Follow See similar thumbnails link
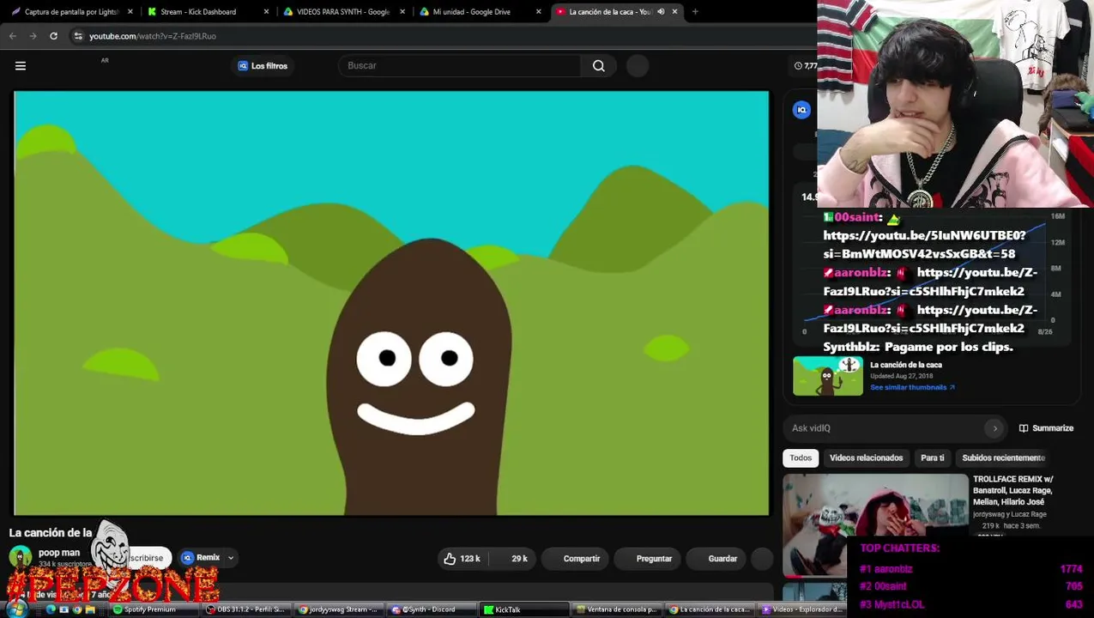1094x618 pixels. (x=912, y=388)
